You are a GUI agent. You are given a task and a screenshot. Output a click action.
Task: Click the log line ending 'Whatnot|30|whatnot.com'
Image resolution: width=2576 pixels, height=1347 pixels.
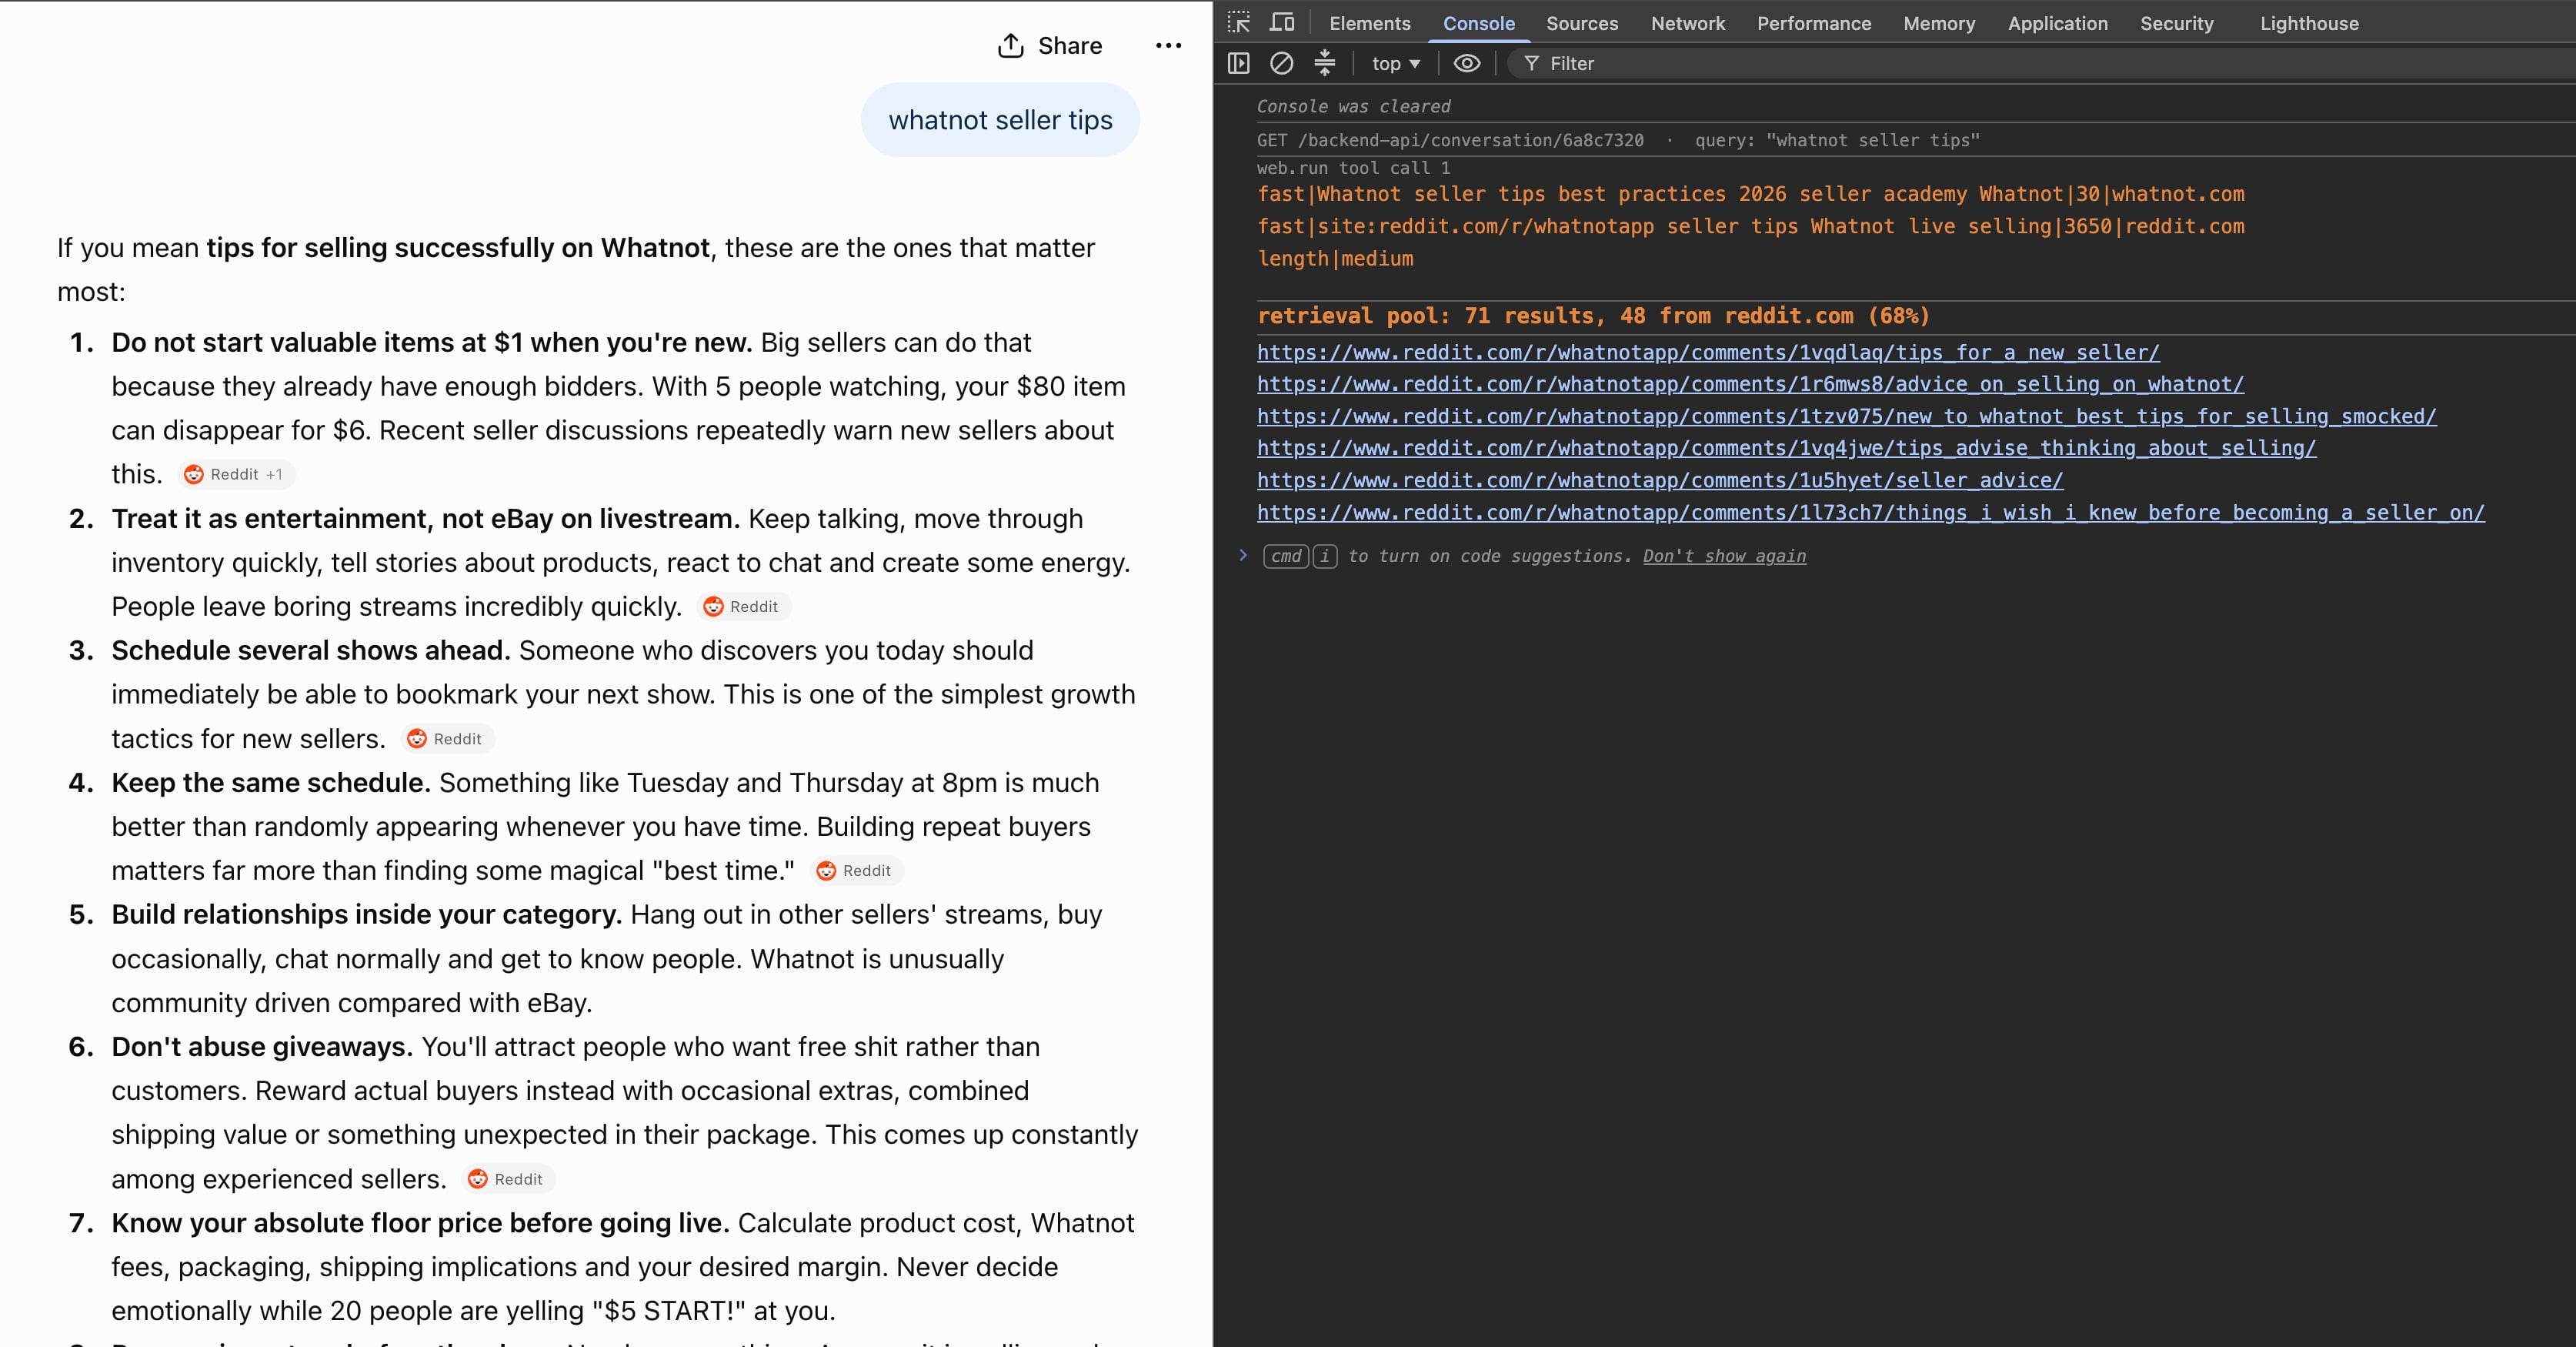(1751, 194)
